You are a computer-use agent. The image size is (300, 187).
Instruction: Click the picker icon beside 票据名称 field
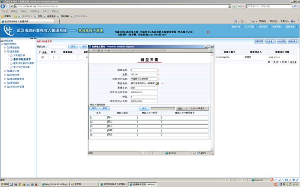pyautogui.click(x=158, y=83)
